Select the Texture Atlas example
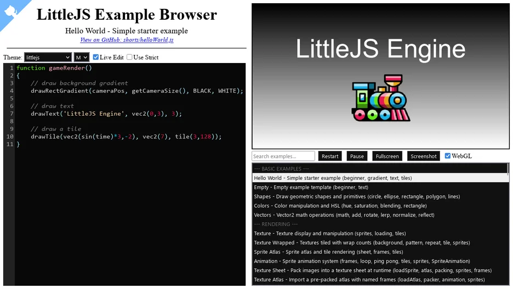Viewport: 513px width, 289px height. [379, 280]
